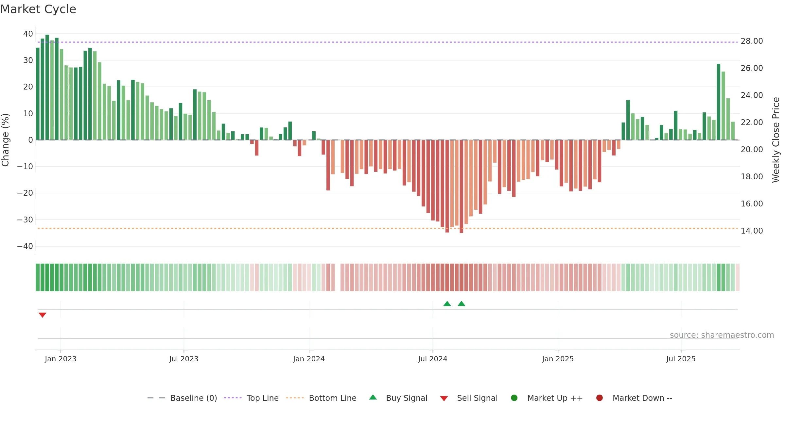Screen dimensions: 785x441
Task: Click the green Buy Signal triangle in legend
Action: [373, 397]
